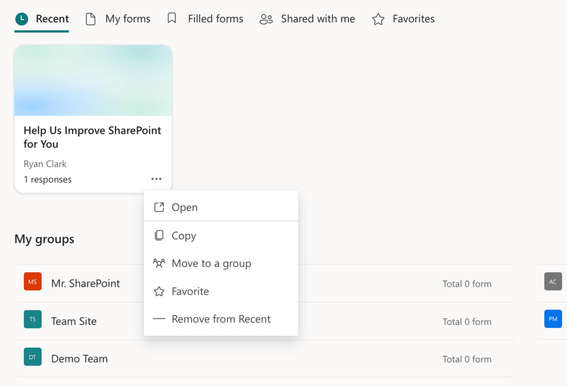
Task: Click the Favorite star icon in menu
Action: point(159,291)
